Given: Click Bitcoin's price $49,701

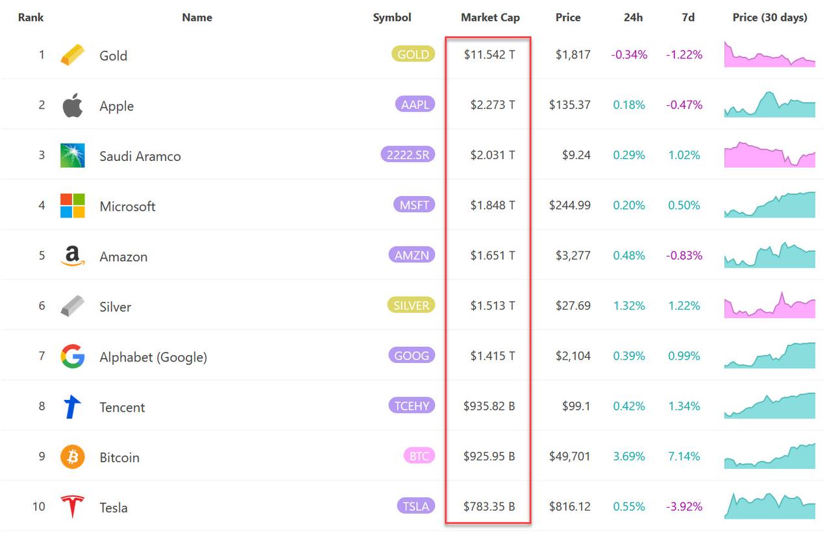Looking at the screenshot, I should click(x=570, y=456).
